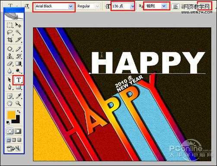Select the Blur tool

tap(10, 71)
